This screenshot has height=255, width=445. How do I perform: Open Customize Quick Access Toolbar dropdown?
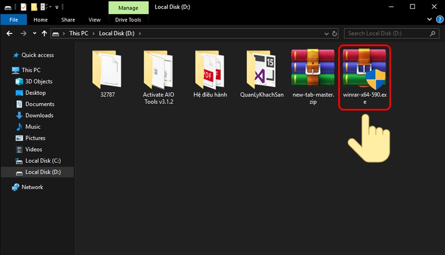[57, 7]
